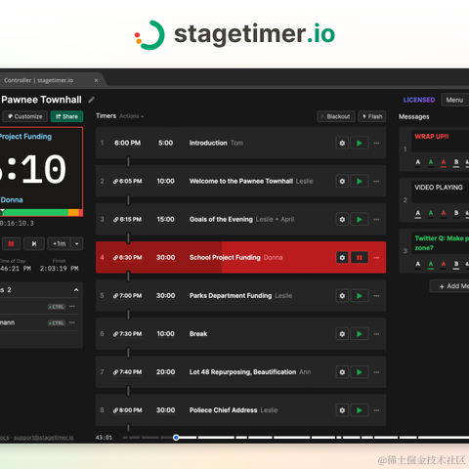Image resolution: width=469 pixels, height=469 pixels.
Task: Set green text color on VIDEO PLAYING message
Action: pos(431,213)
